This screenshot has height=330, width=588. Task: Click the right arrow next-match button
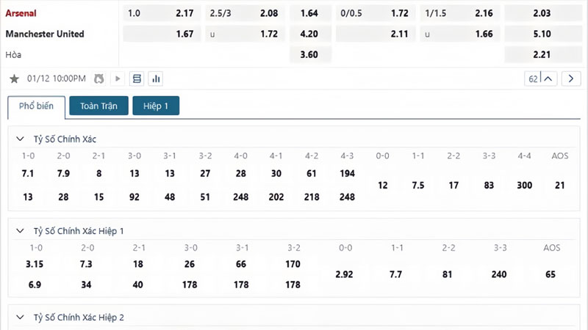tap(570, 79)
